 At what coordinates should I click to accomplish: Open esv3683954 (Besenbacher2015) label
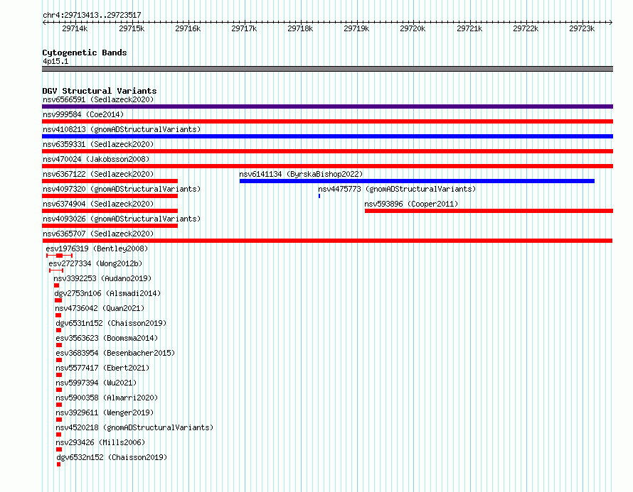pyautogui.click(x=115, y=353)
